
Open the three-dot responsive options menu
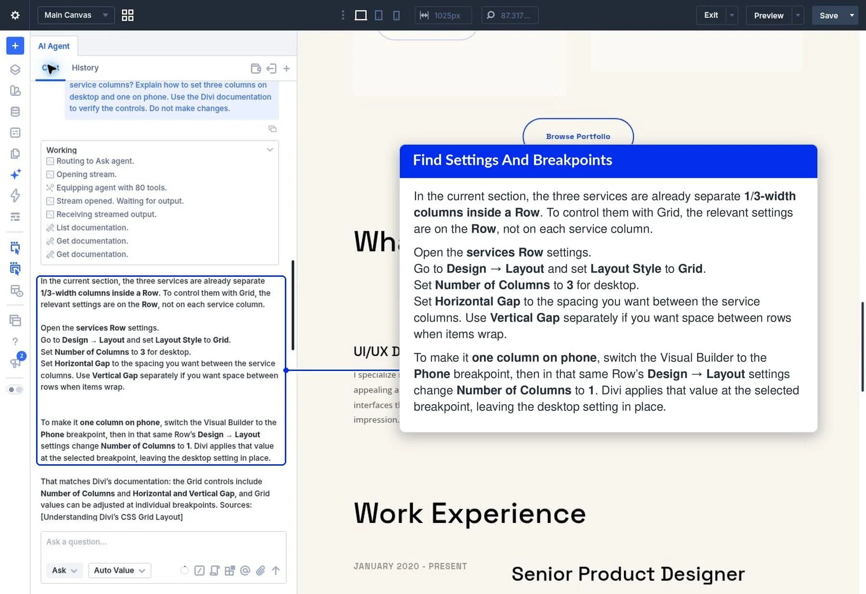pos(343,15)
